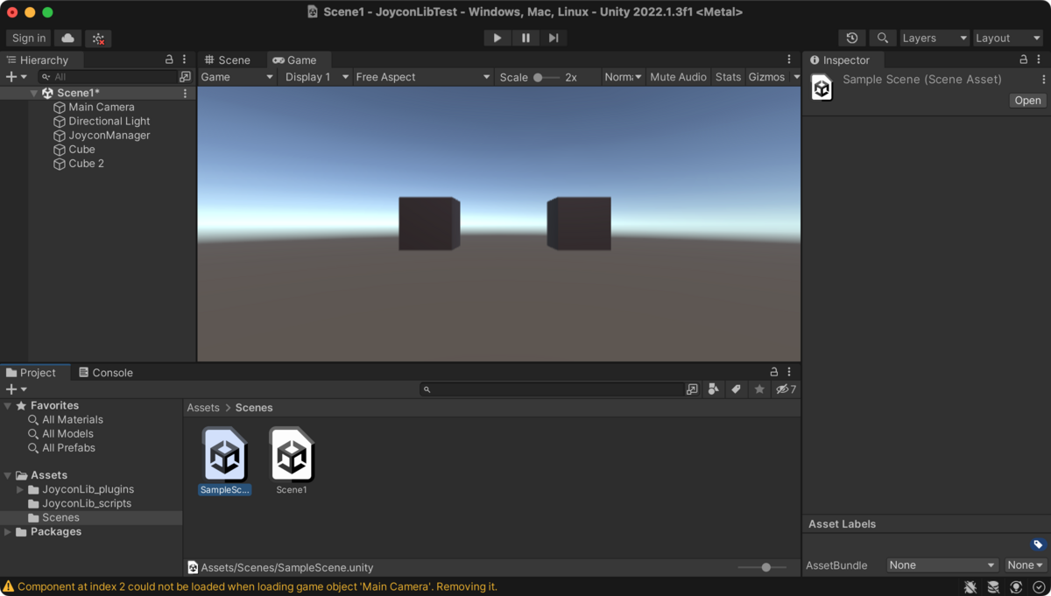Switch to the Project tab
1051x596 pixels.
(x=31, y=372)
